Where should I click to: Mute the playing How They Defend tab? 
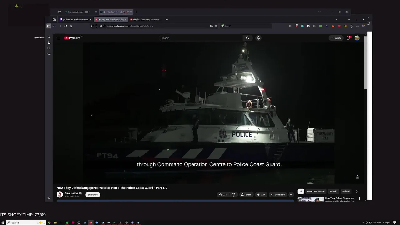click(x=100, y=19)
